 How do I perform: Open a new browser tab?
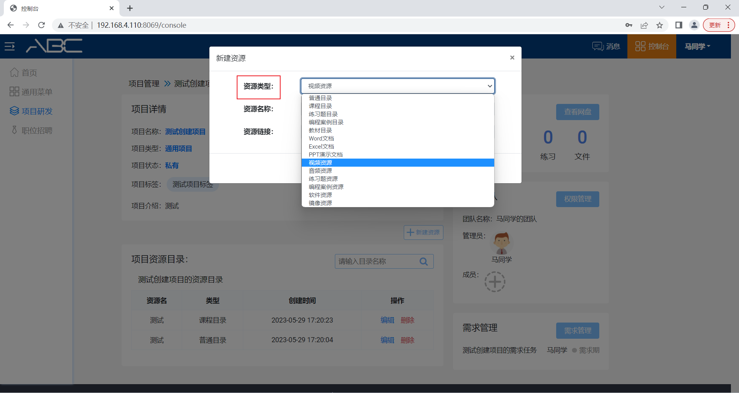click(x=130, y=8)
